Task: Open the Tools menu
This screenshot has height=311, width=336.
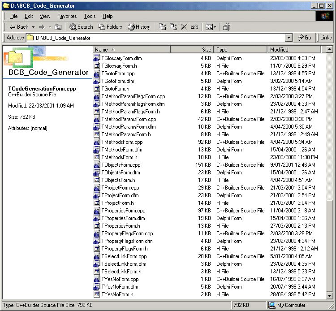Action: tap(90, 16)
